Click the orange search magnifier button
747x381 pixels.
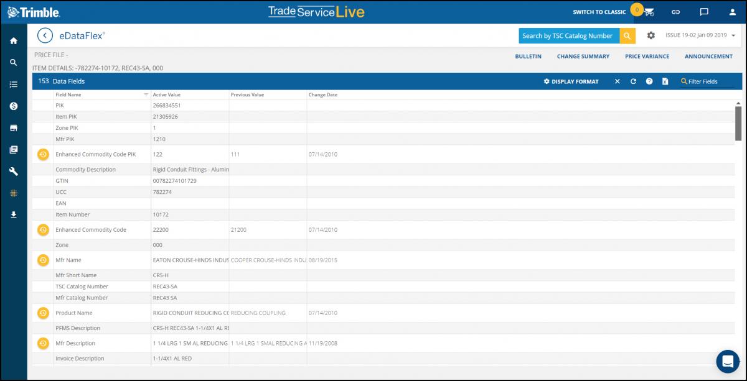click(x=627, y=35)
